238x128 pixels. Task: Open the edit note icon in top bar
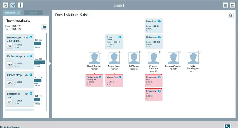pyautogui.click(x=5, y=5)
